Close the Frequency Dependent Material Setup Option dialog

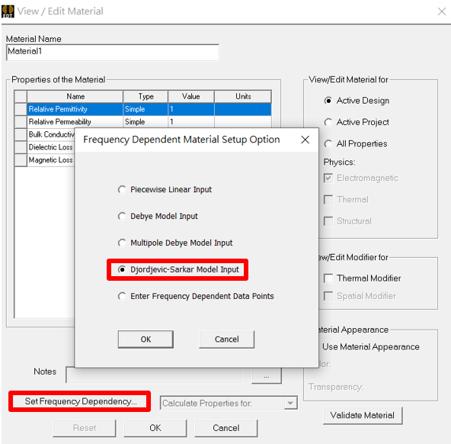click(x=305, y=140)
